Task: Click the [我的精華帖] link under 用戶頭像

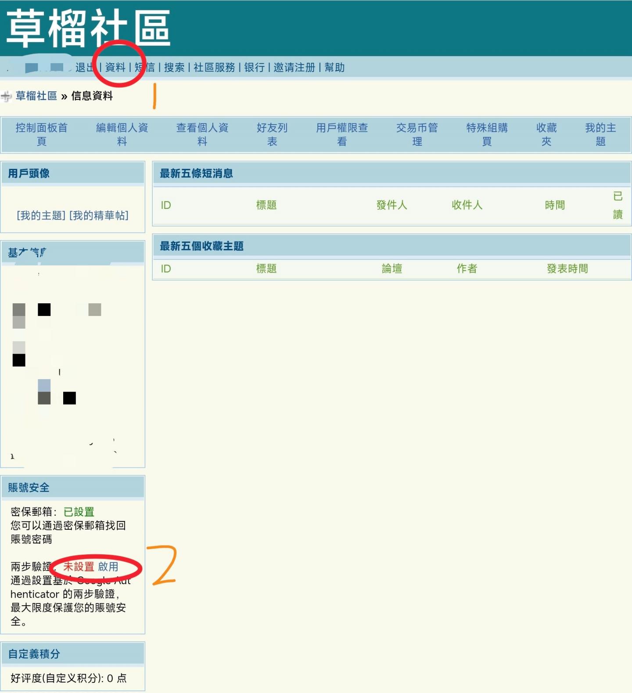Action: pos(99,215)
